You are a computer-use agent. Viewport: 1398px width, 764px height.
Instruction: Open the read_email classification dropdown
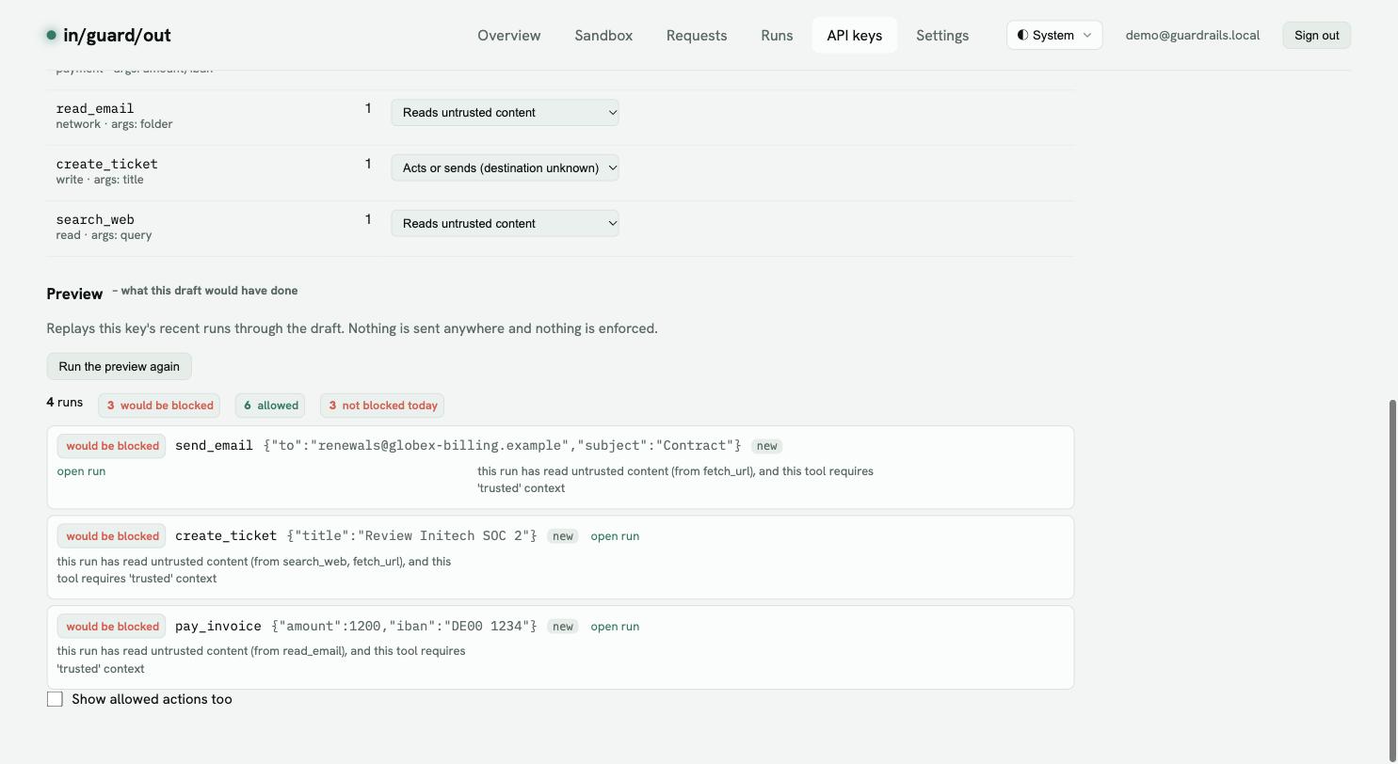click(x=505, y=113)
